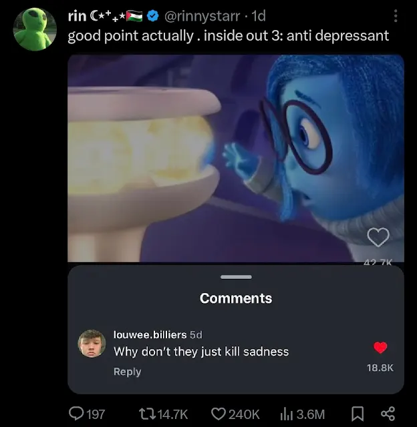Click the display name rin

coord(77,15)
